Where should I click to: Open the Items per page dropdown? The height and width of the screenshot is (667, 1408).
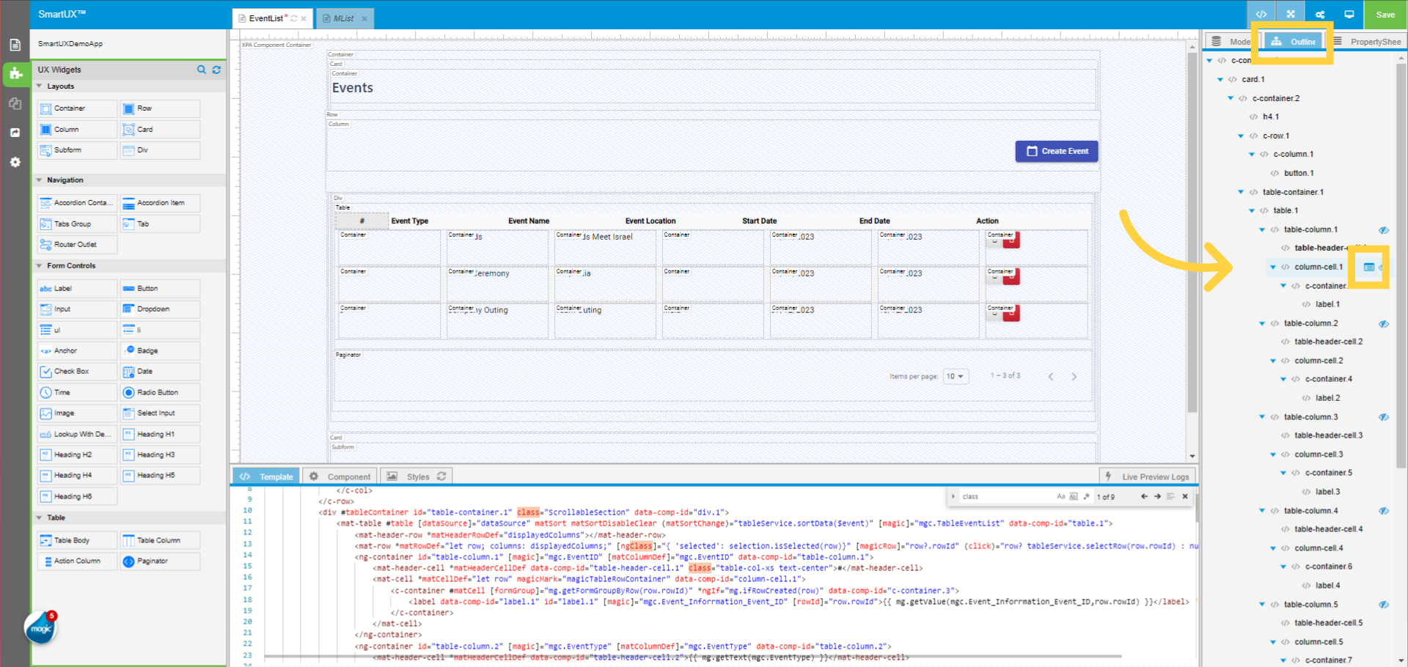pyautogui.click(x=955, y=375)
